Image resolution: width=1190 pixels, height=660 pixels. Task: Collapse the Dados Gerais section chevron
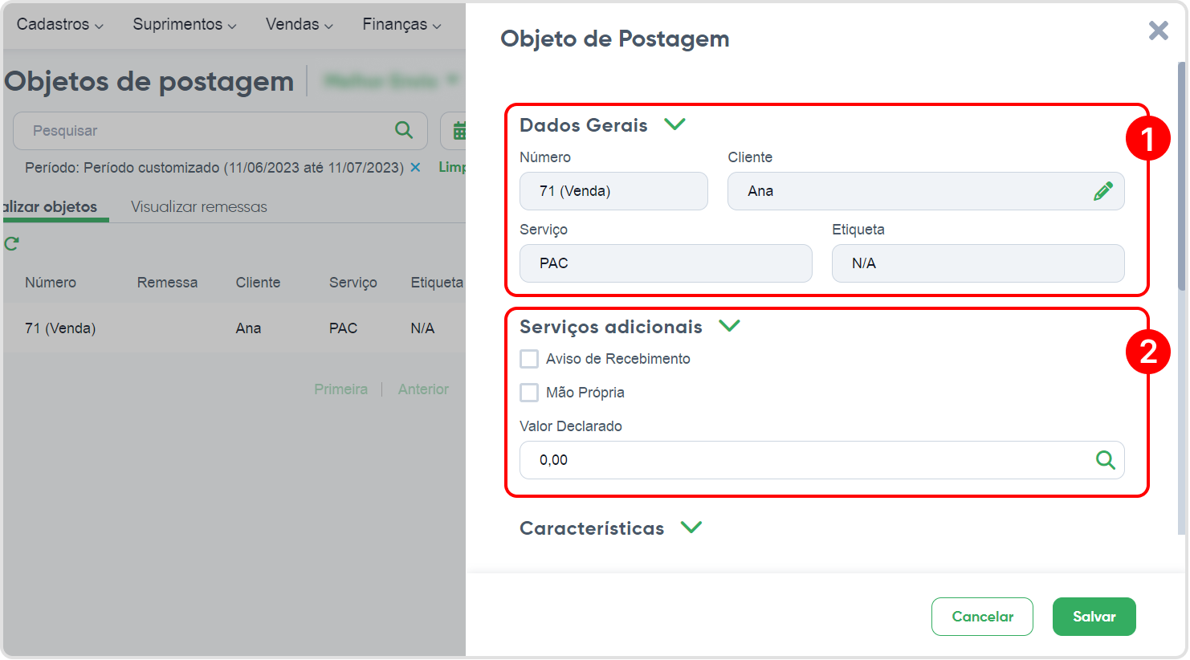tap(674, 124)
